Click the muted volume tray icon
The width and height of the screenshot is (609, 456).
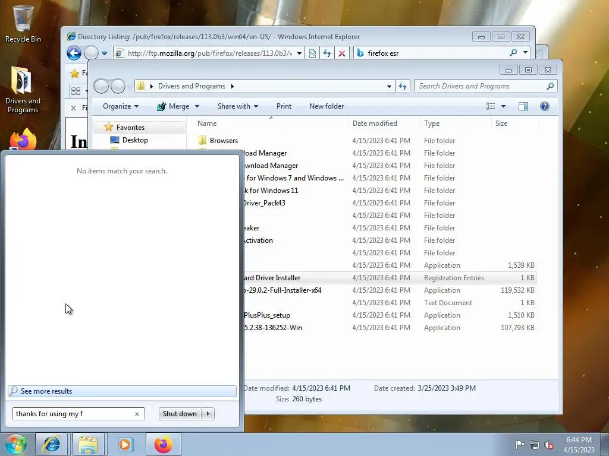tap(549, 445)
